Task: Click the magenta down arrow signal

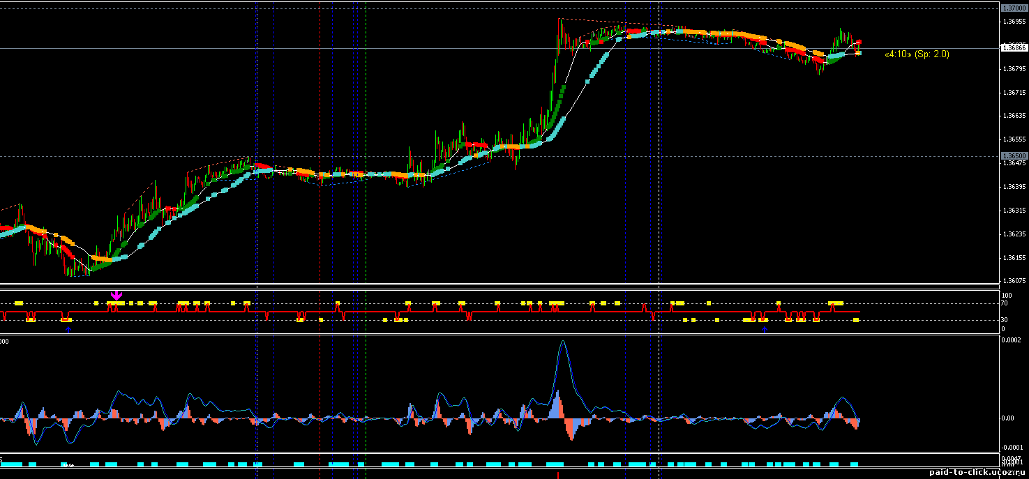Action: [x=117, y=296]
